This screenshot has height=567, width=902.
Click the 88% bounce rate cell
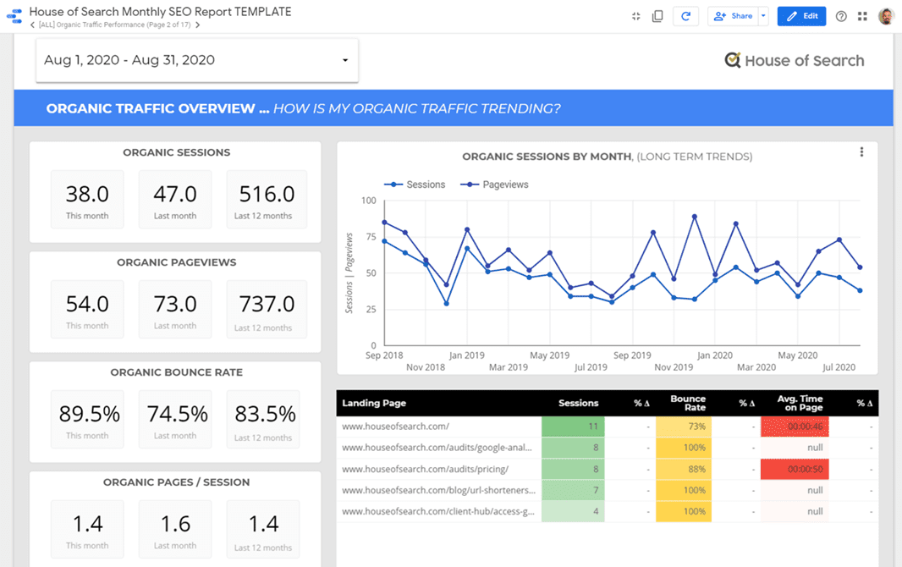[x=684, y=469]
